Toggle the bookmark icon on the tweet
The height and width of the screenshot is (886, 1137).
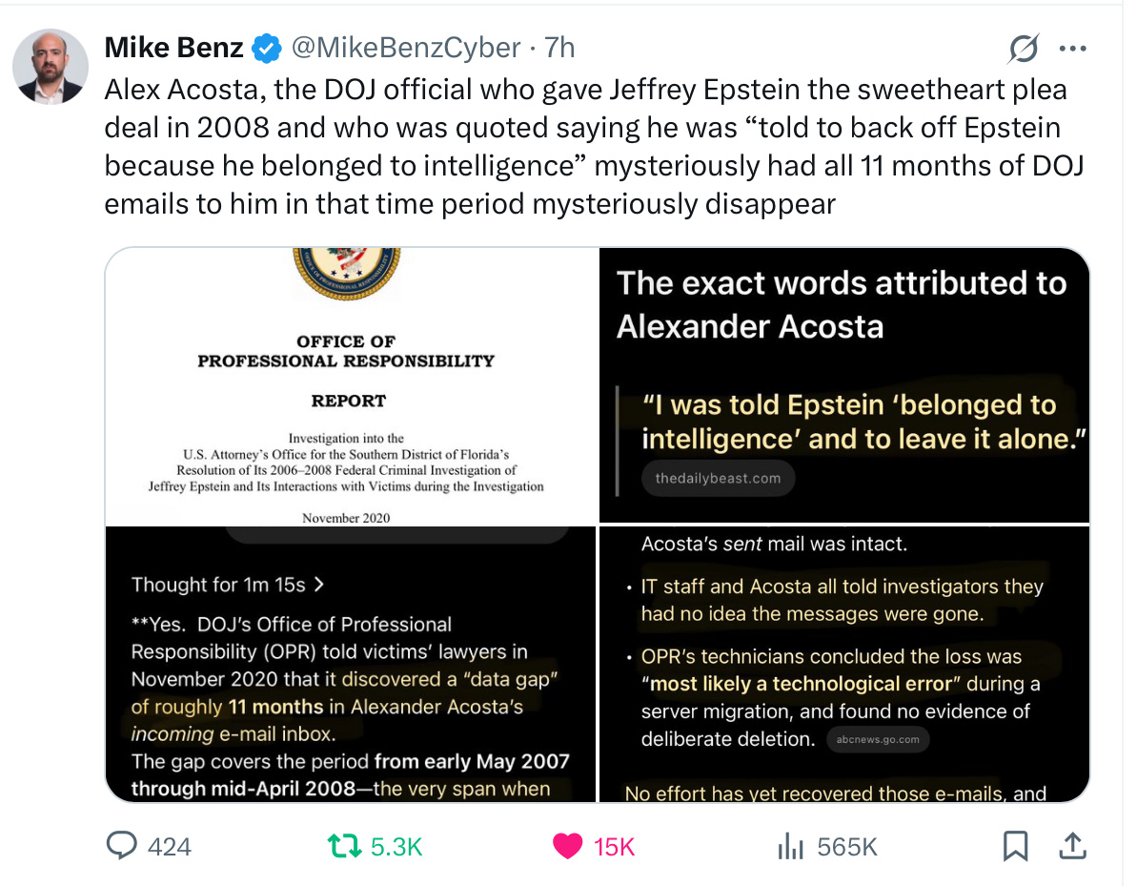pos(1015,846)
